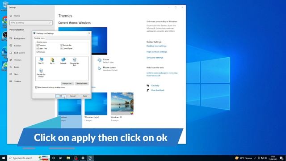Toggle the Network checkbox
The height and width of the screenshot is (161, 286).
click(38, 52)
